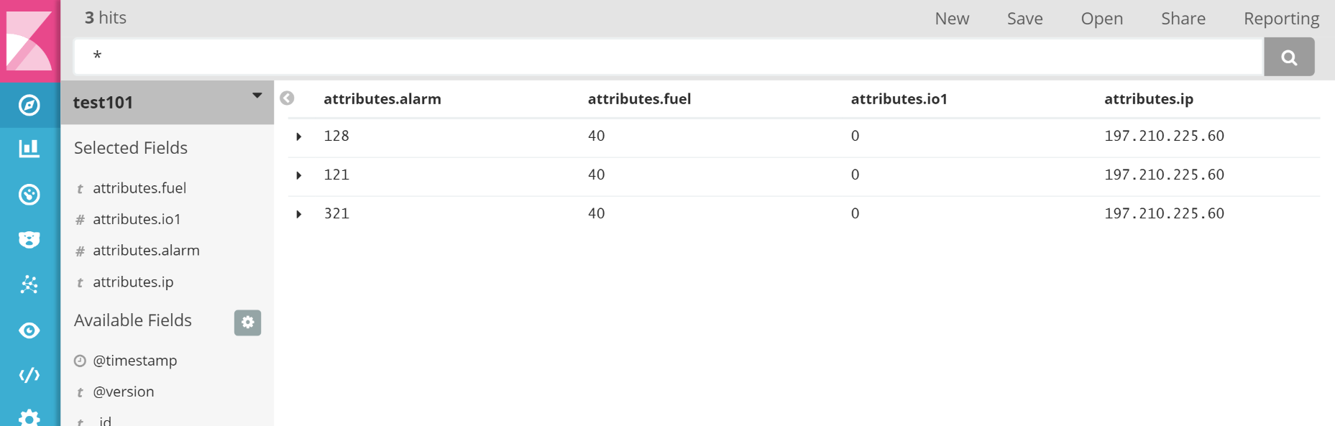The image size is (1335, 426).
Task: Open Available Fields gear settings
Action: (x=247, y=323)
